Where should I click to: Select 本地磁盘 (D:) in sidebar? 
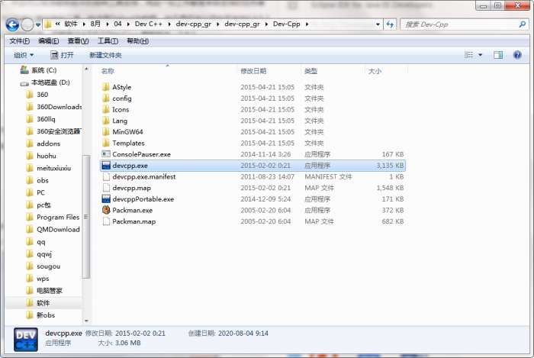click(x=45, y=82)
